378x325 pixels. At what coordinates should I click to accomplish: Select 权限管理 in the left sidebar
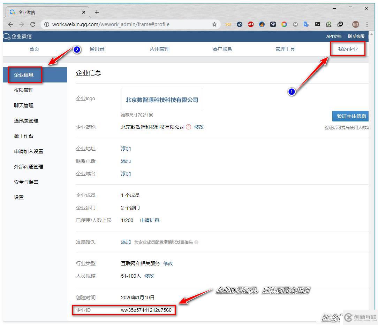pyautogui.click(x=23, y=90)
